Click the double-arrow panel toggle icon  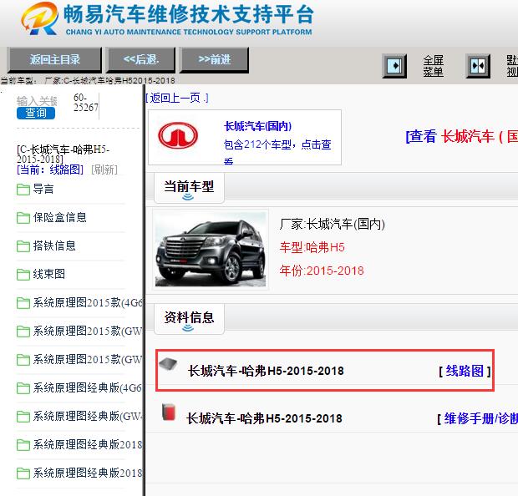point(478,66)
